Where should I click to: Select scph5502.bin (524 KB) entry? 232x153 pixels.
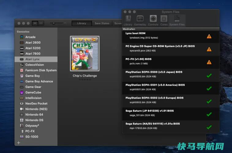click(143, 102)
